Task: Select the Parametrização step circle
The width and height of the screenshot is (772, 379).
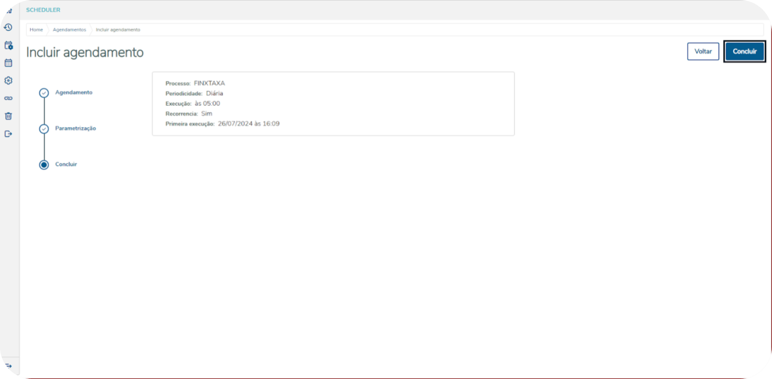Action: pyautogui.click(x=44, y=128)
